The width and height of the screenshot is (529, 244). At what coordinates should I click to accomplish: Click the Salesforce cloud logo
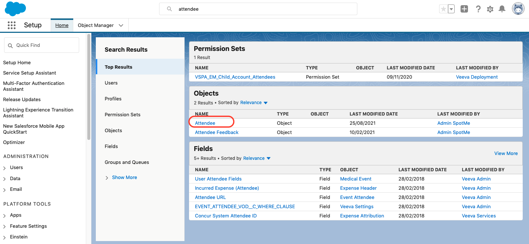[16, 9]
